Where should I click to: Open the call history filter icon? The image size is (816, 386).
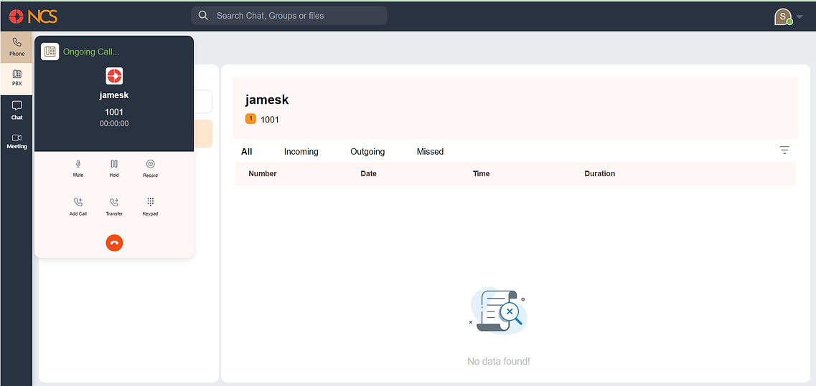(x=784, y=150)
